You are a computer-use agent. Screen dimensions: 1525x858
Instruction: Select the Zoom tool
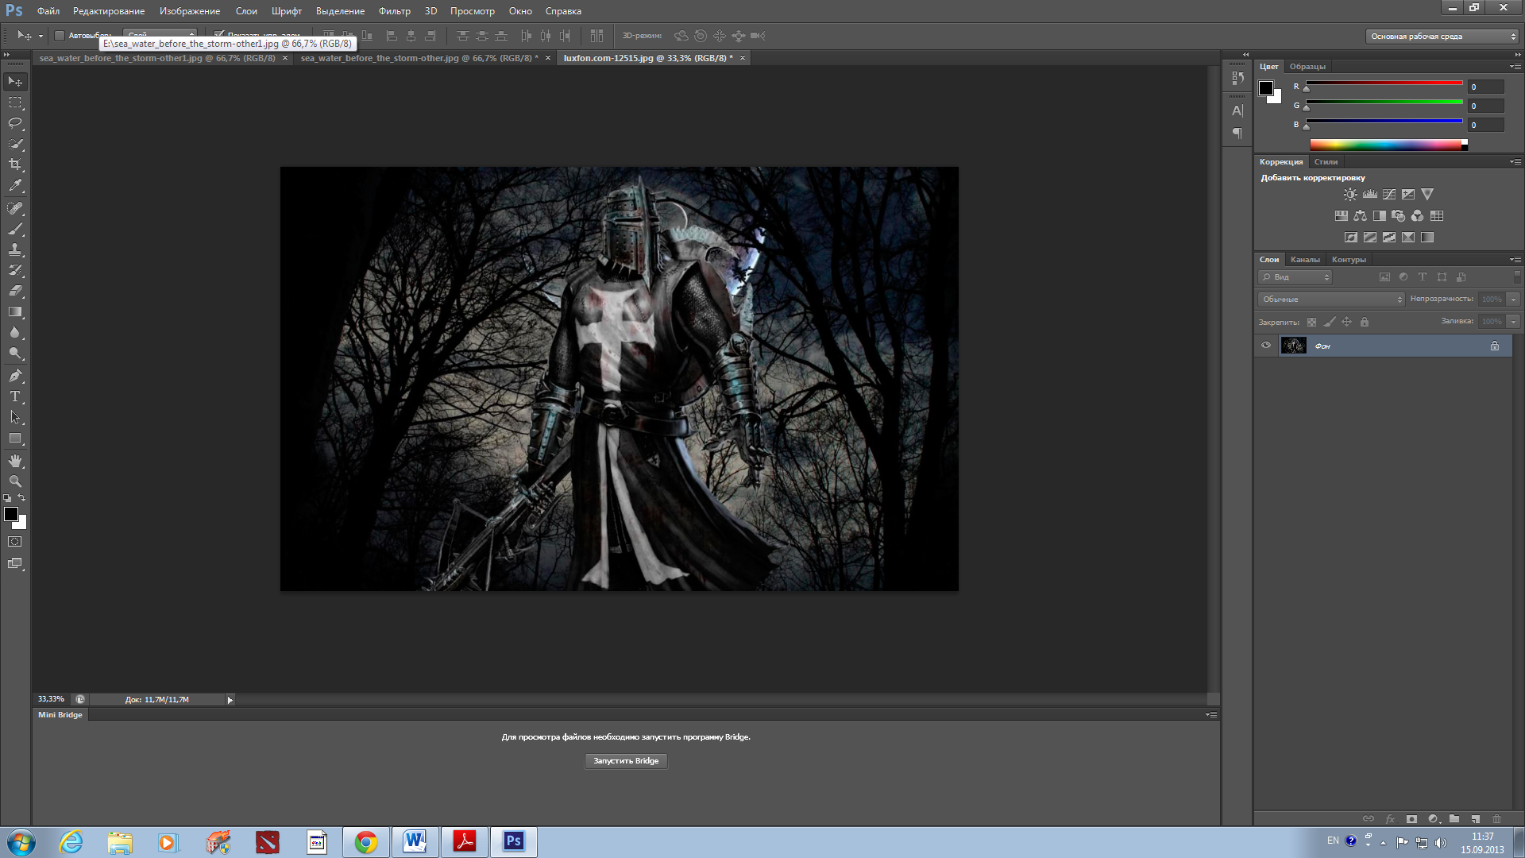click(x=15, y=481)
